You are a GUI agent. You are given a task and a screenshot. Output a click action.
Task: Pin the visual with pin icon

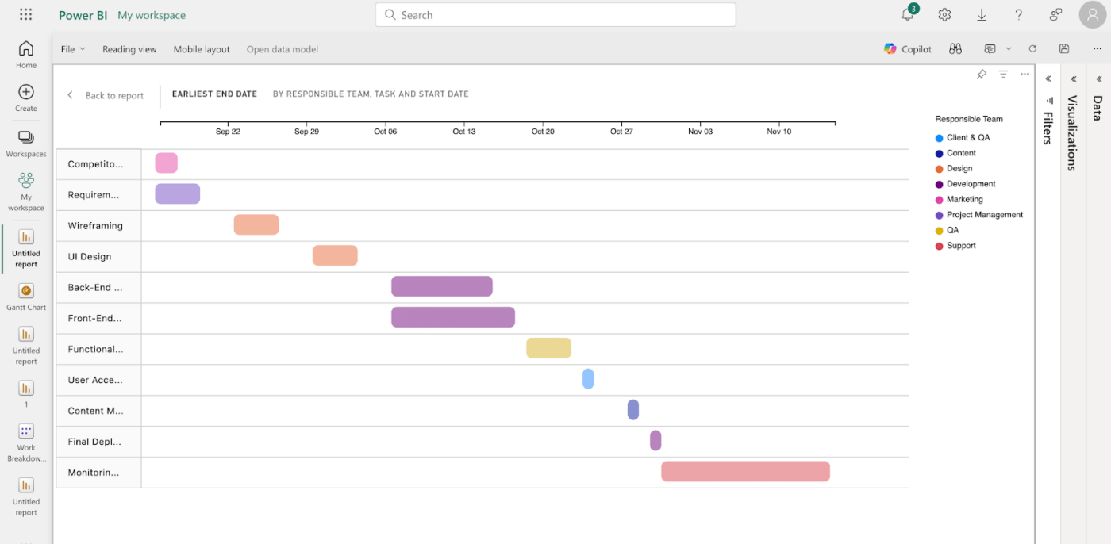pos(982,75)
